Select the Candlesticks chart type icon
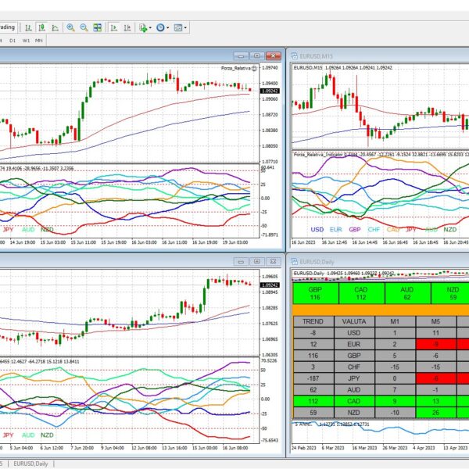 point(41,28)
